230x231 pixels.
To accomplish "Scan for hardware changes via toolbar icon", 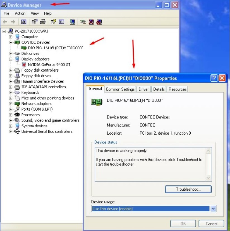I will pyautogui.click(x=72, y=22).
